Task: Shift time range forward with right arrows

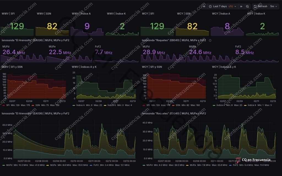Action: pos(241,6)
